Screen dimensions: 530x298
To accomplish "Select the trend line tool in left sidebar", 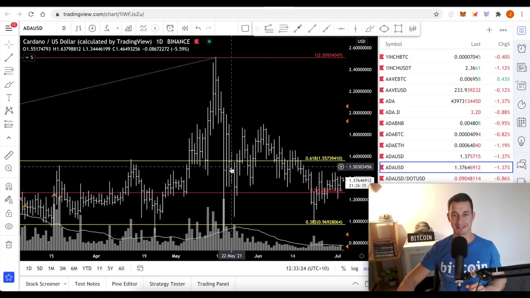I will coord(9,58).
